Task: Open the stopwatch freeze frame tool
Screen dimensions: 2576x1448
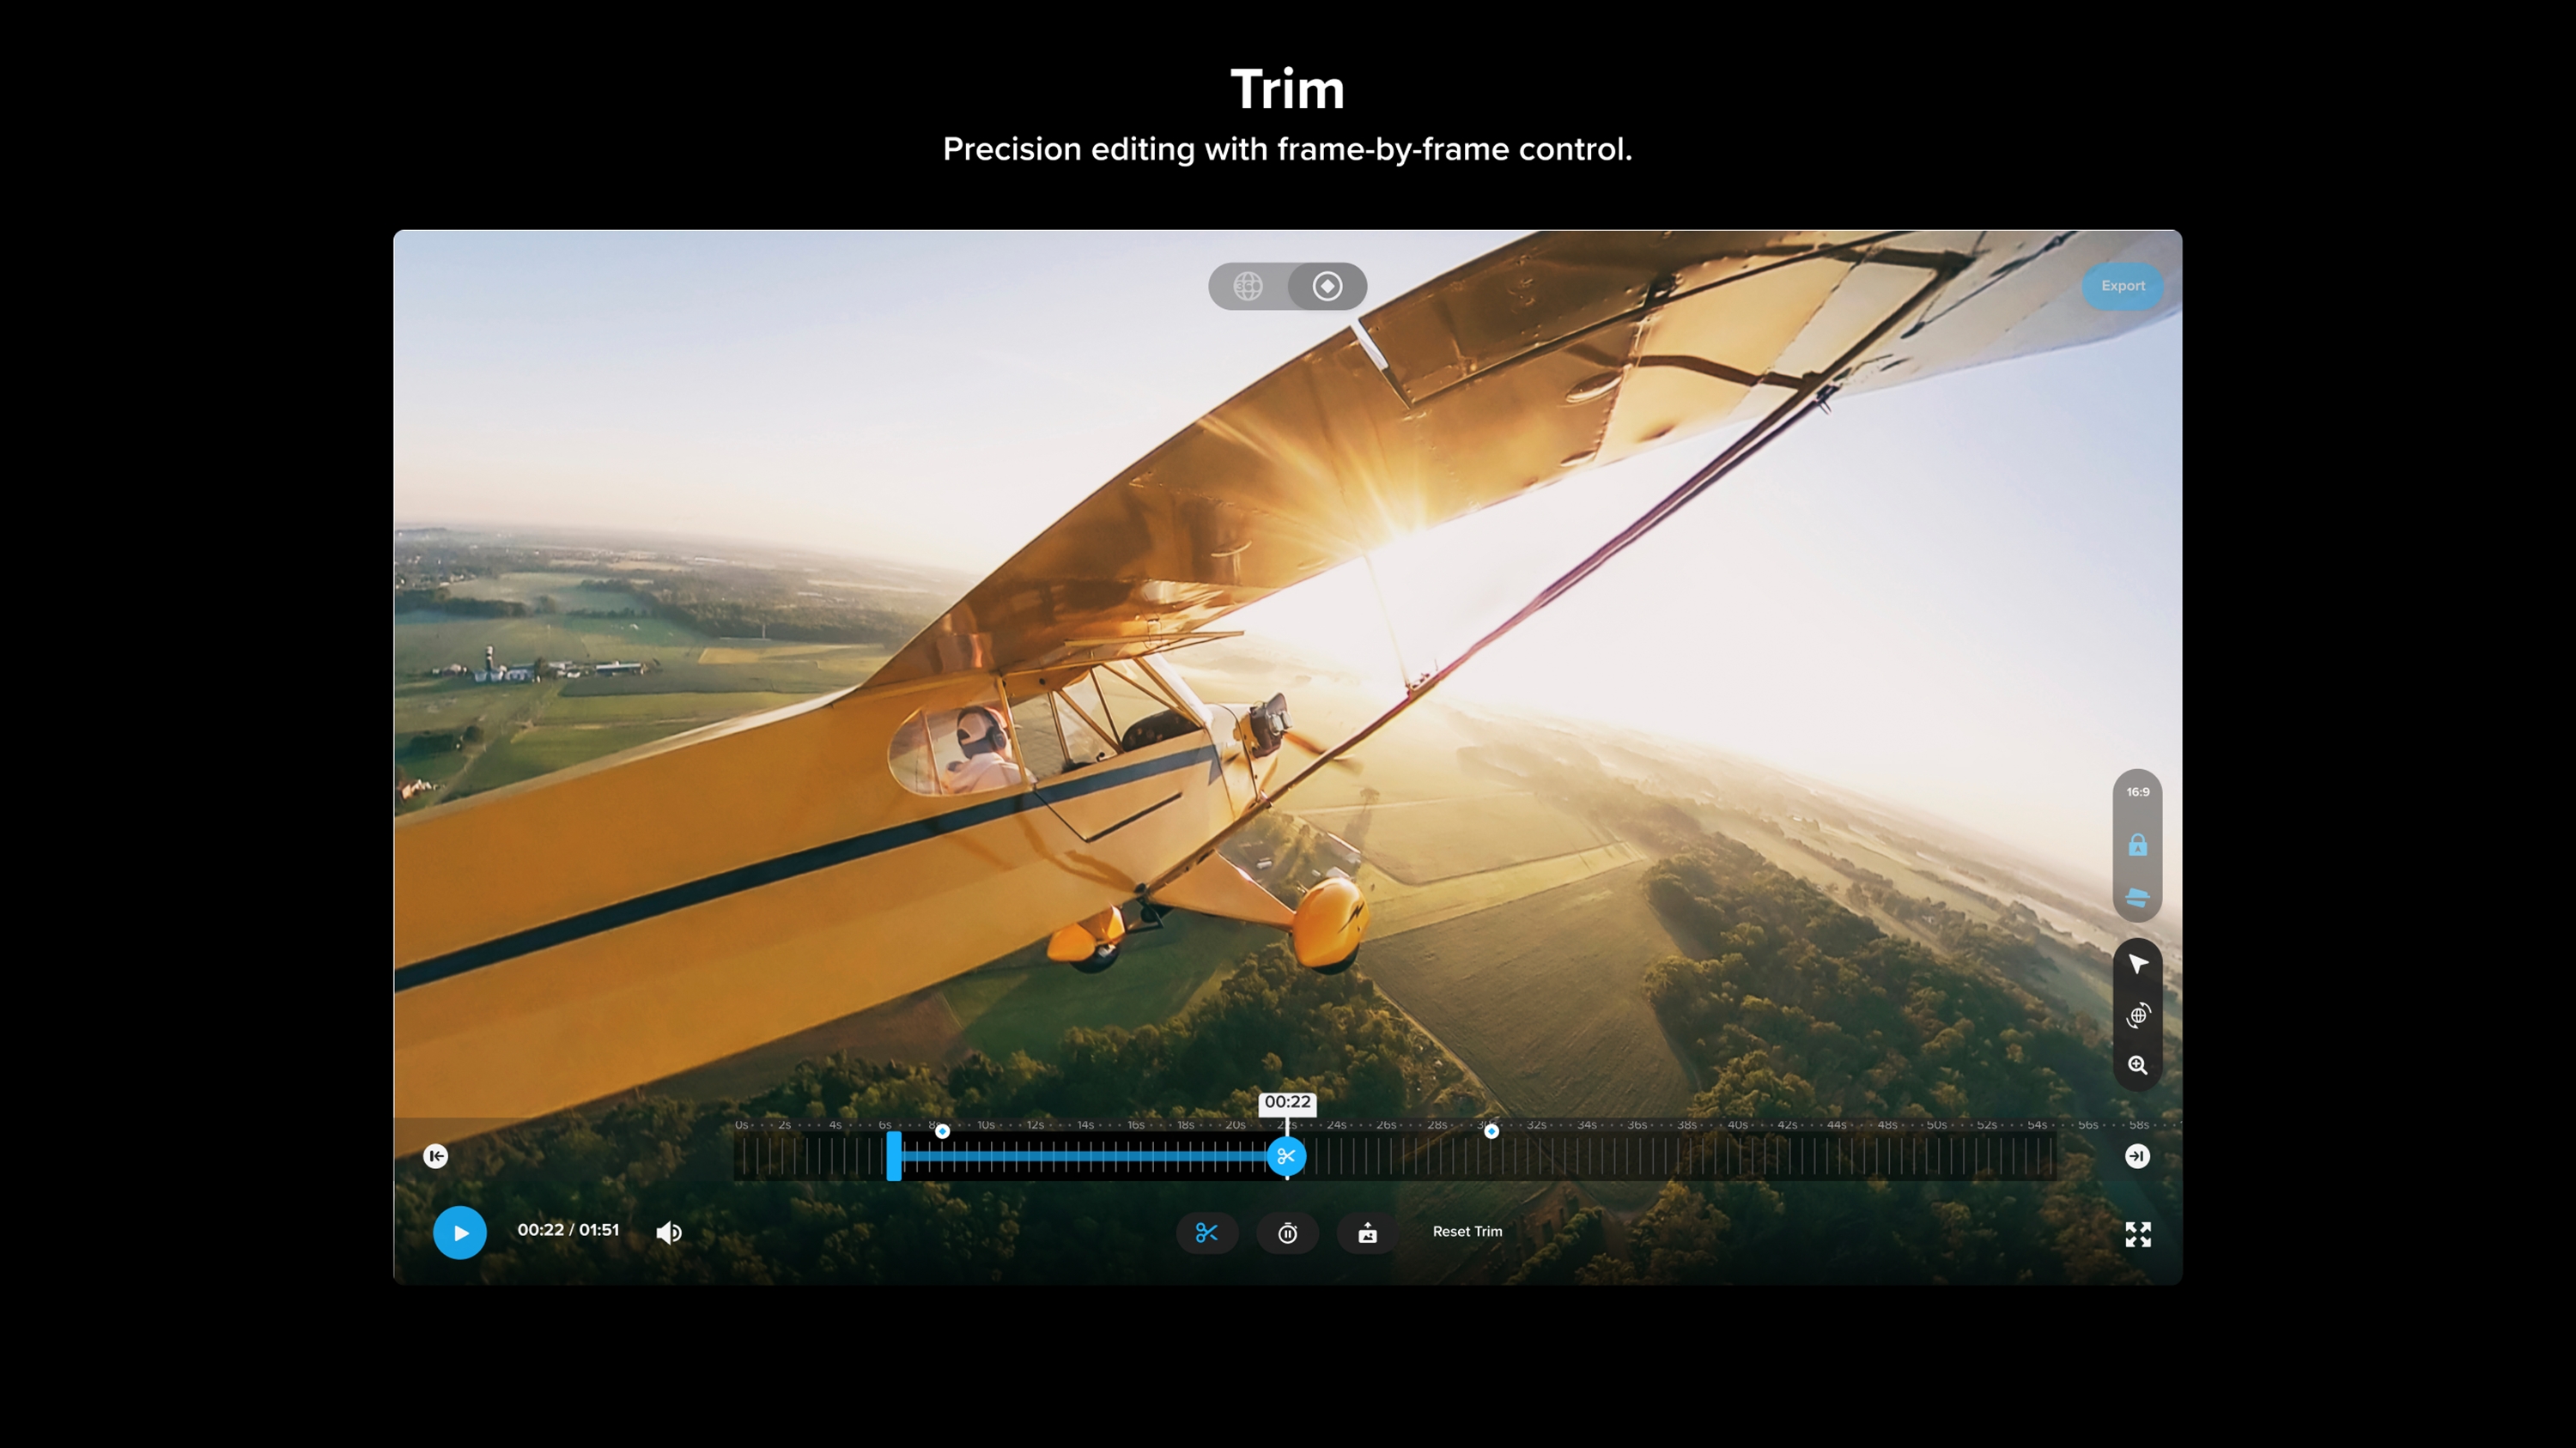Action: 1287,1233
